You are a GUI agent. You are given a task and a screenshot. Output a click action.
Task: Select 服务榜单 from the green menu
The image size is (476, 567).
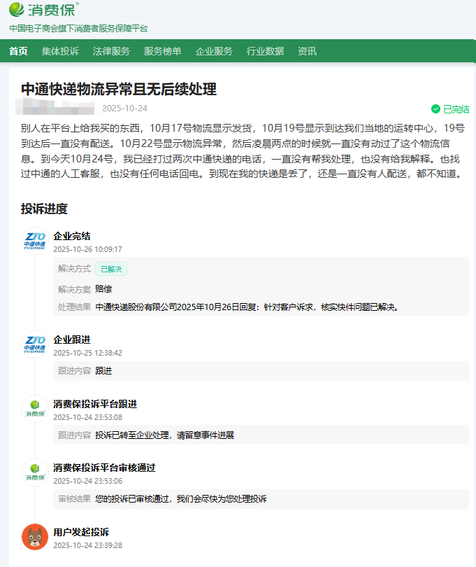[x=163, y=51]
